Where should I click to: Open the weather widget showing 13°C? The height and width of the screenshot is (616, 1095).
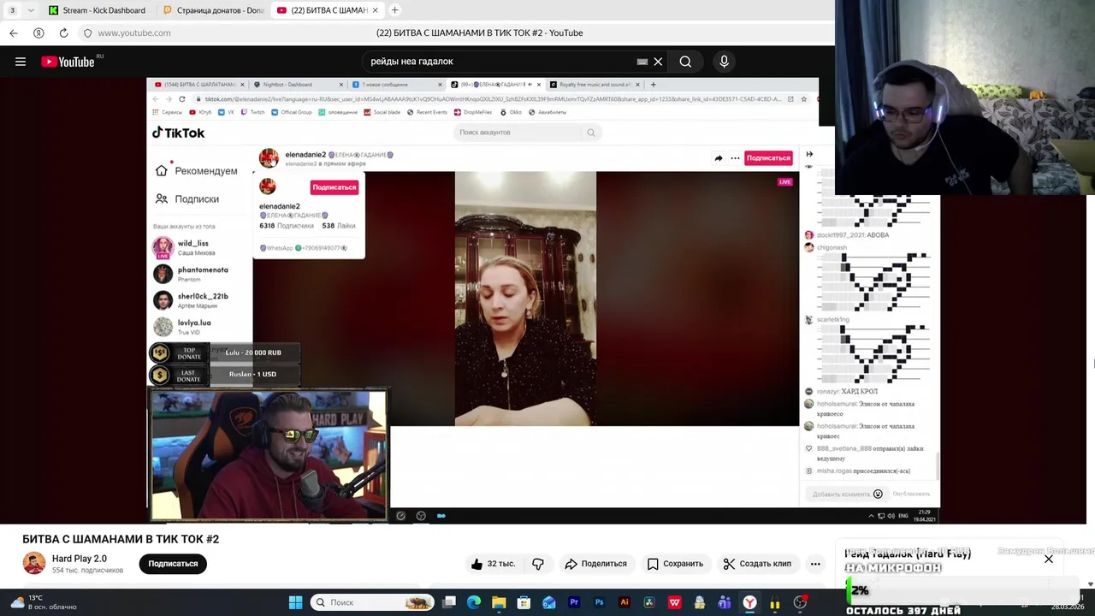tap(43, 602)
